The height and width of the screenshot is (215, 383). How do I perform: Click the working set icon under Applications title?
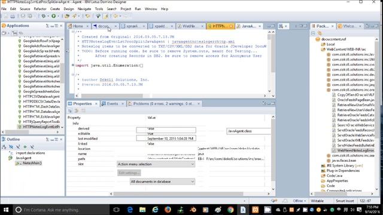(x=4, y=33)
